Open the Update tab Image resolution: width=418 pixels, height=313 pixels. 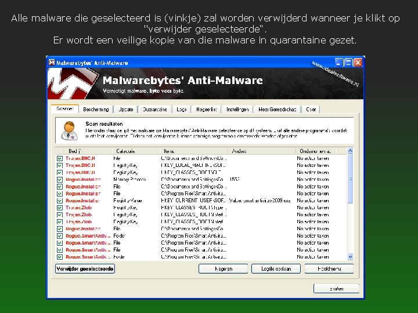tap(125, 110)
